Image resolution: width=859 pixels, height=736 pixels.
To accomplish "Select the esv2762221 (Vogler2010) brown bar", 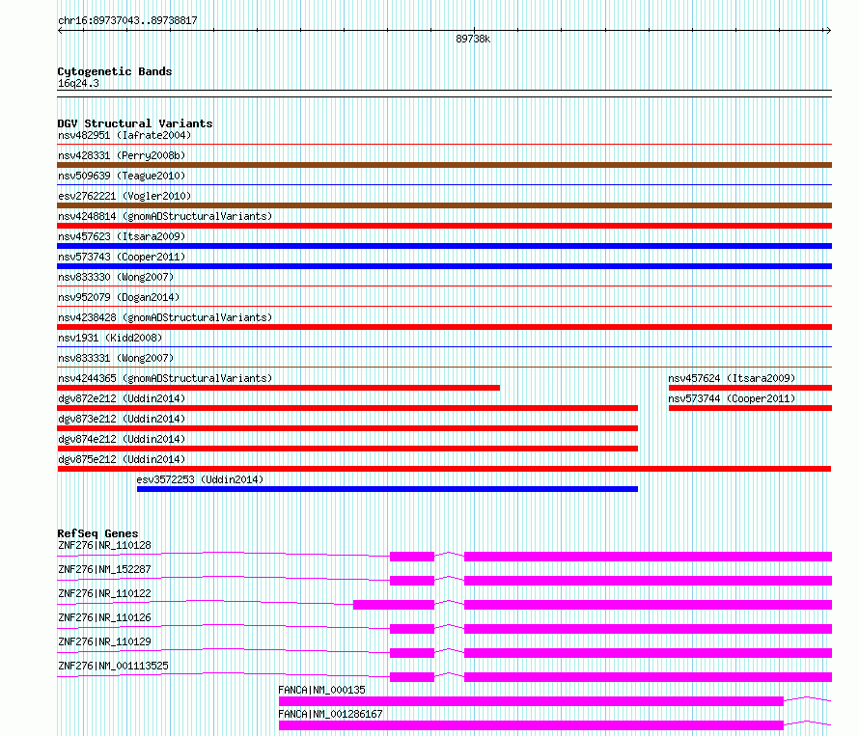I will 444,205.
